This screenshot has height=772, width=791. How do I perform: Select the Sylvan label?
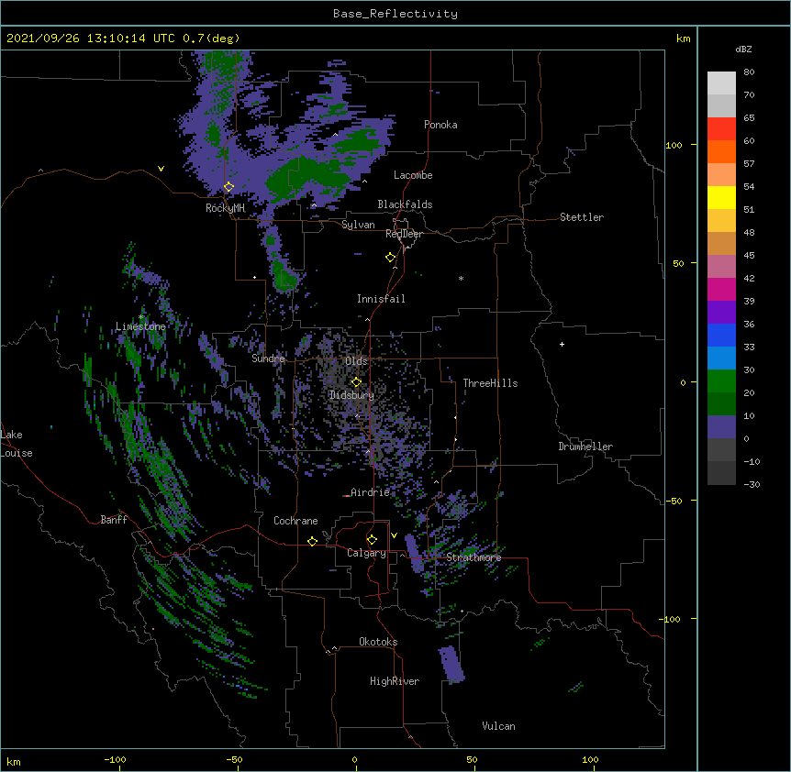click(358, 225)
